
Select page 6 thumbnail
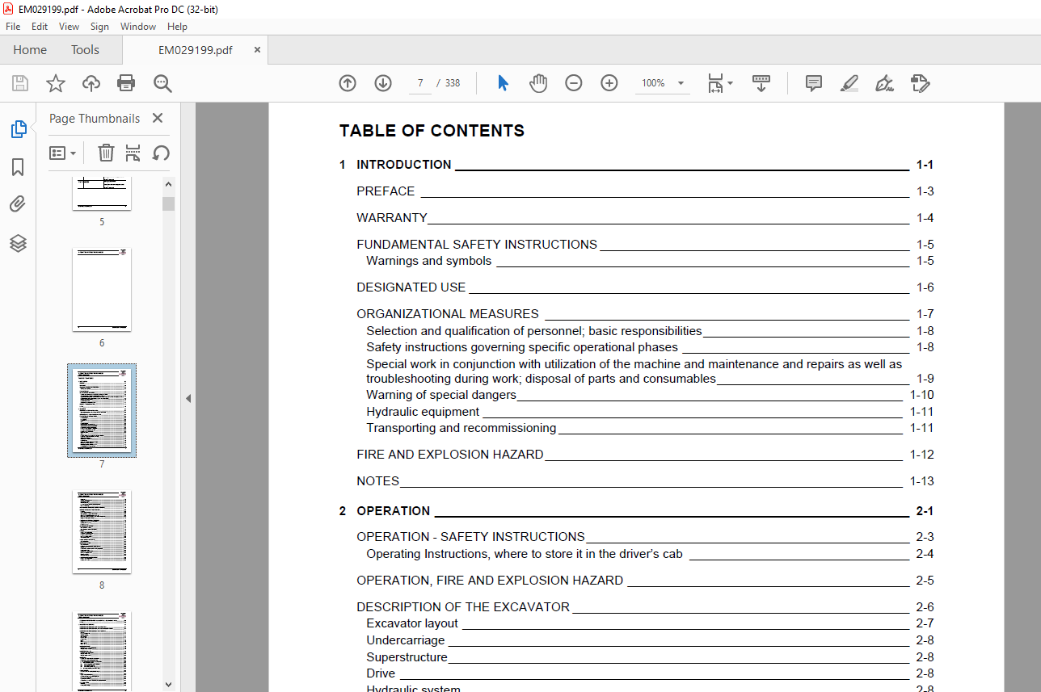tap(102, 289)
